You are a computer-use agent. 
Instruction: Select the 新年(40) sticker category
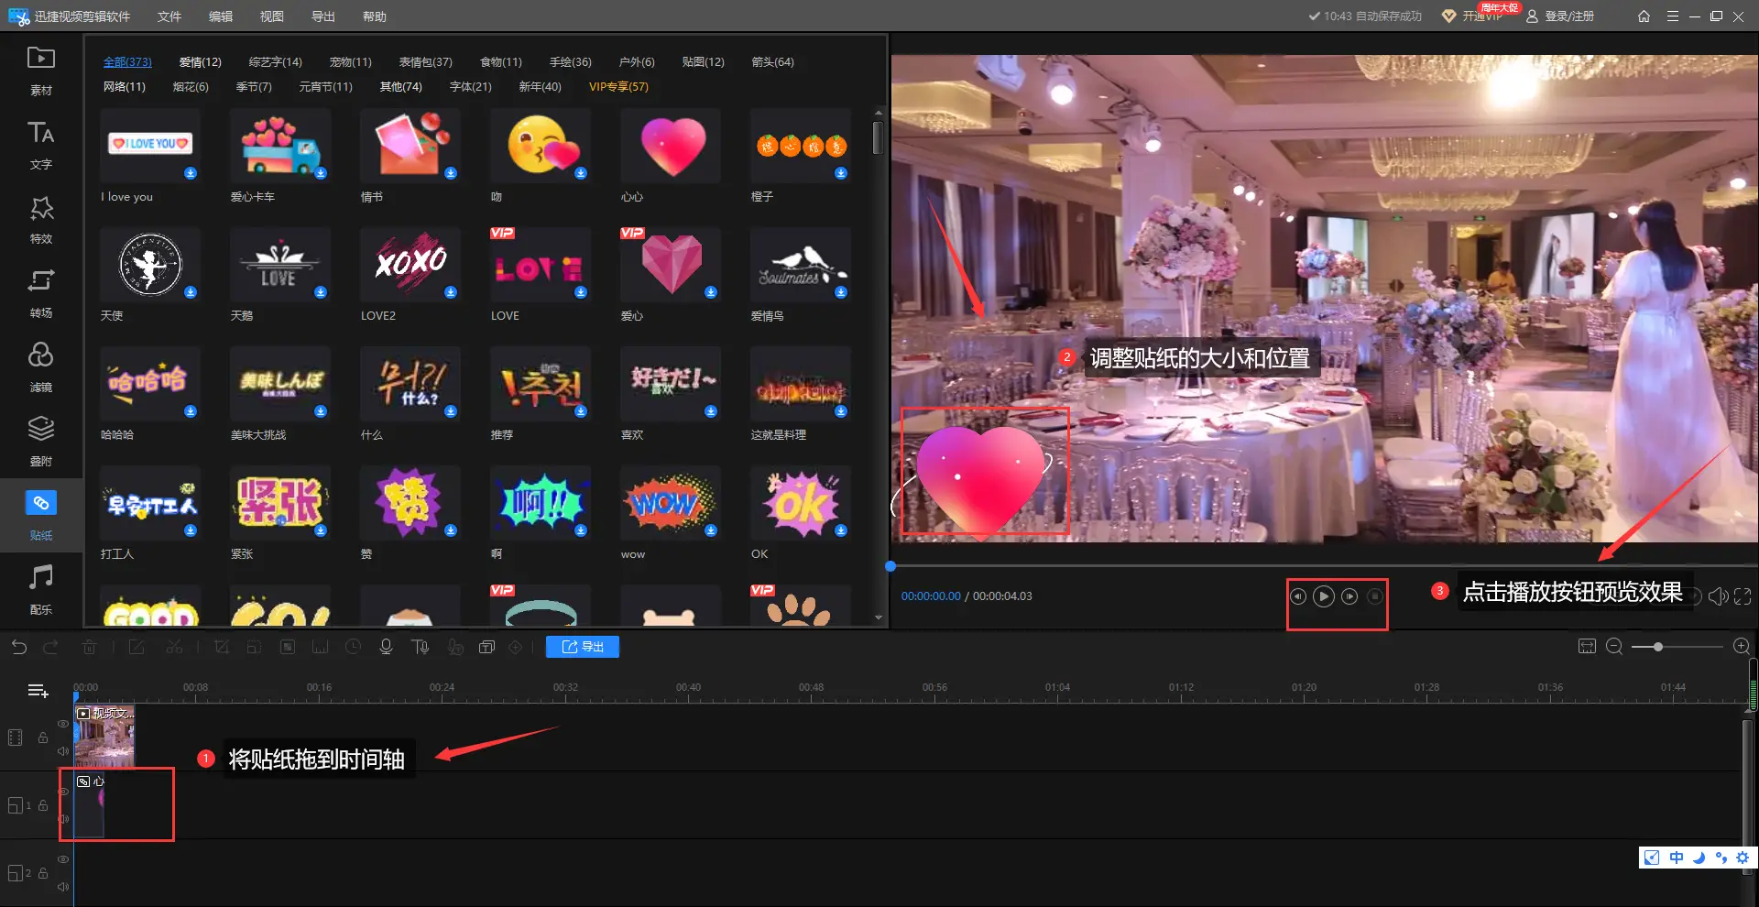[x=541, y=87]
